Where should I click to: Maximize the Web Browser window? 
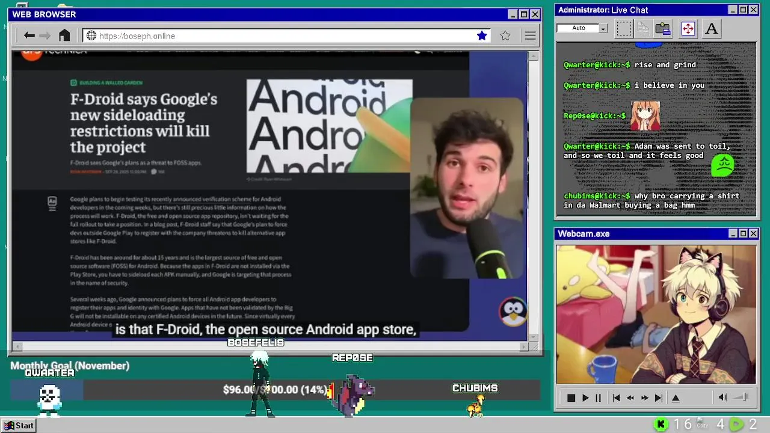pos(523,14)
